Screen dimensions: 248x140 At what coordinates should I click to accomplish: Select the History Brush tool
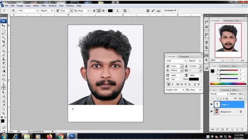[3, 63]
